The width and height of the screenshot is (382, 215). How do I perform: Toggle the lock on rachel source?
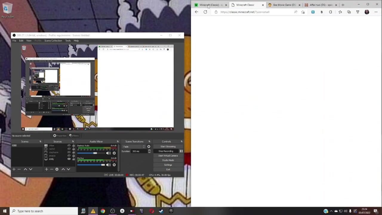coord(73,149)
